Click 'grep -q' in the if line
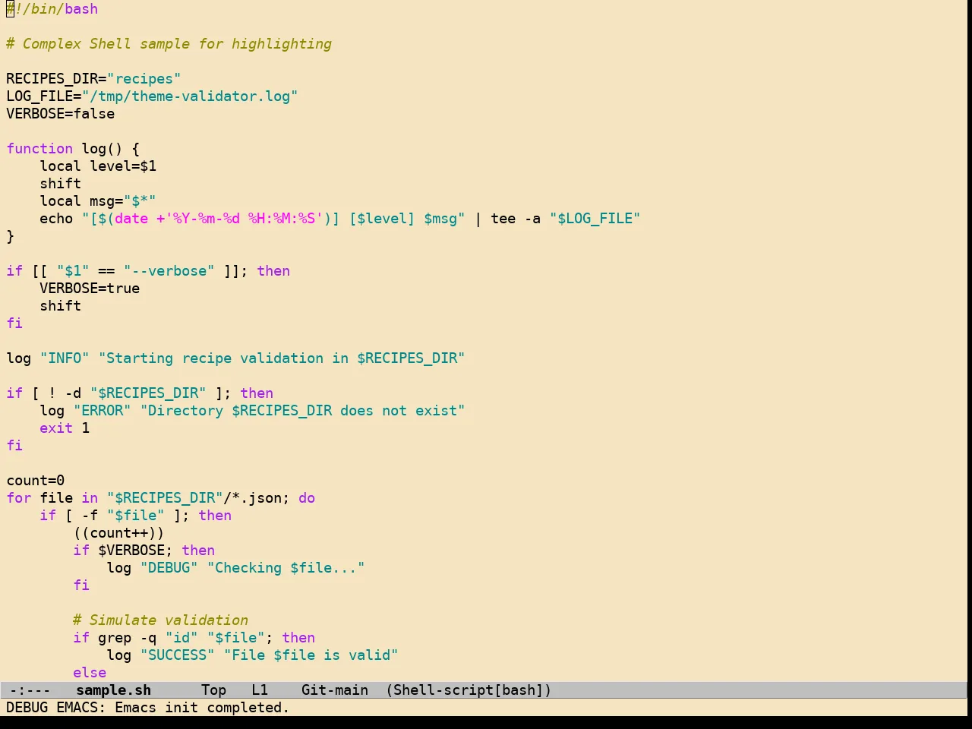The image size is (972, 729). click(x=127, y=638)
